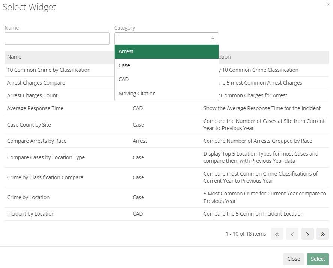Go to the first page using double-arrow icon
This screenshot has width=333, height=268.
[277, 234]
